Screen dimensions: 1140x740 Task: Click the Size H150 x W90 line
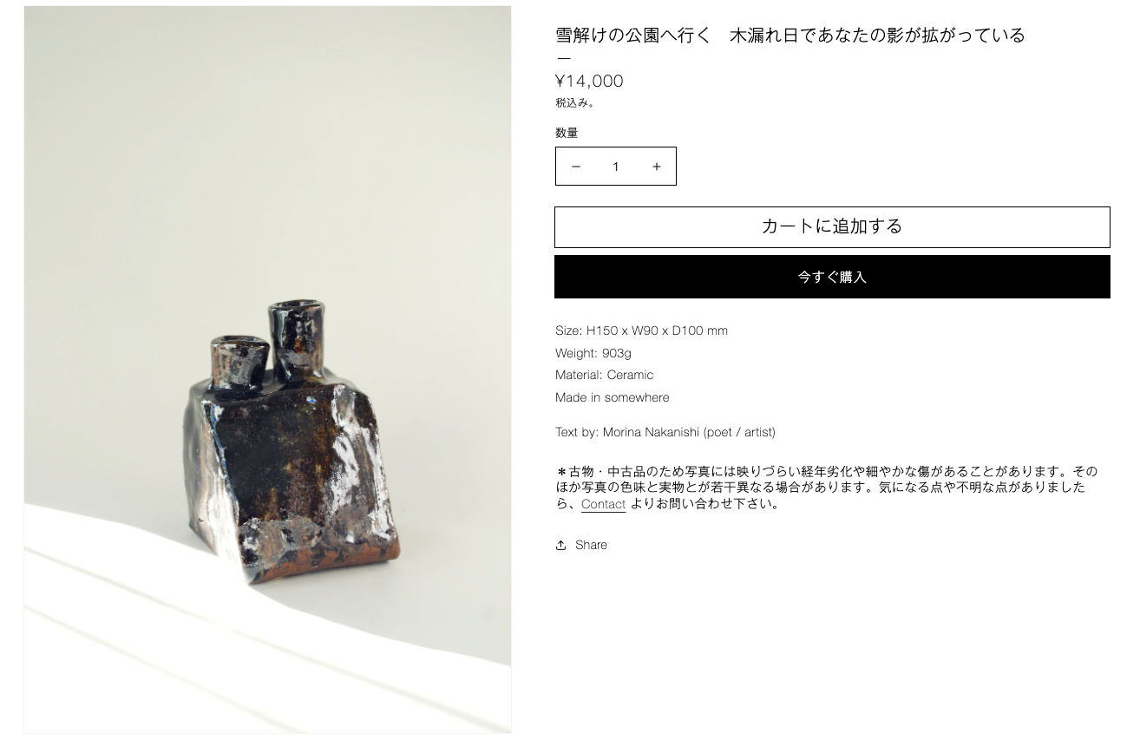click(641, 331)
